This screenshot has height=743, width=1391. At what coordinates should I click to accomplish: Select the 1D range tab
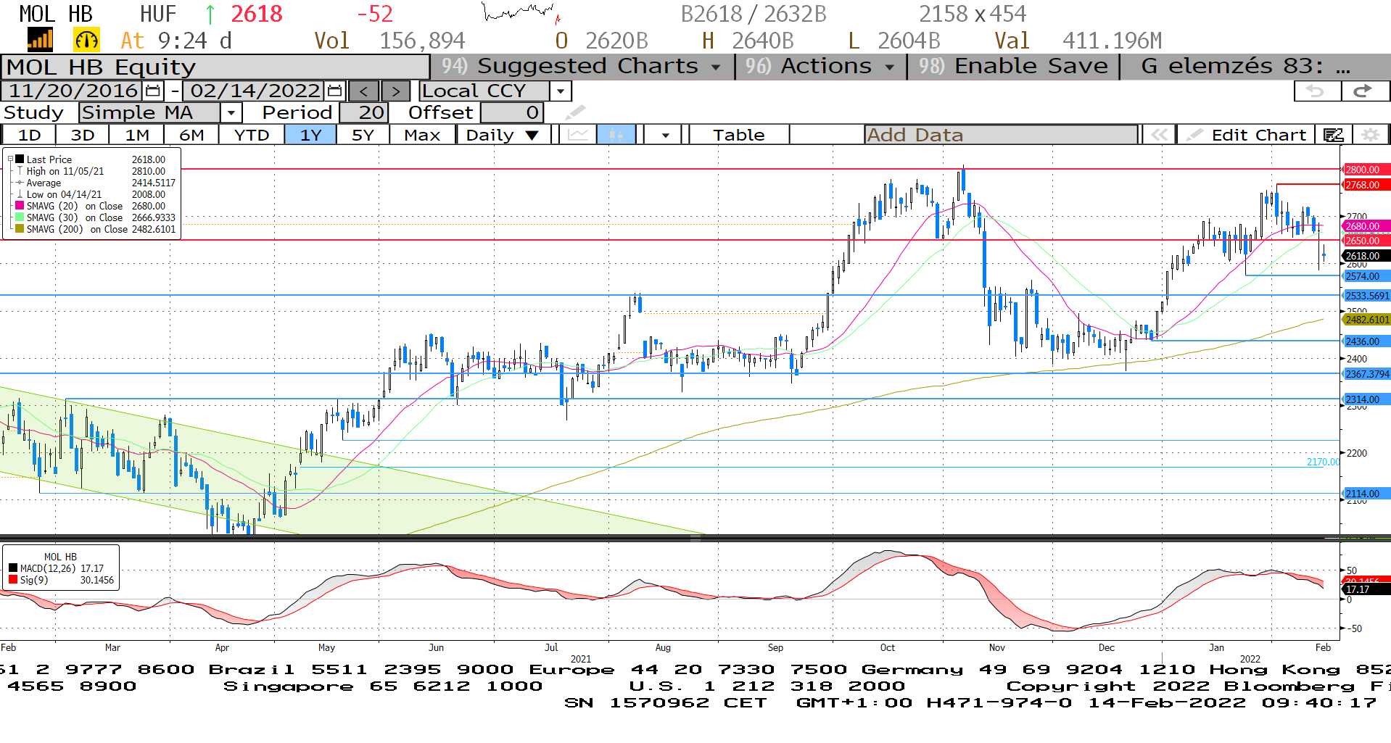(x=29, y=135)
